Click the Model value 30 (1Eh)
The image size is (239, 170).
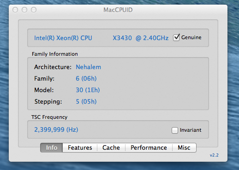click(88, 90)
